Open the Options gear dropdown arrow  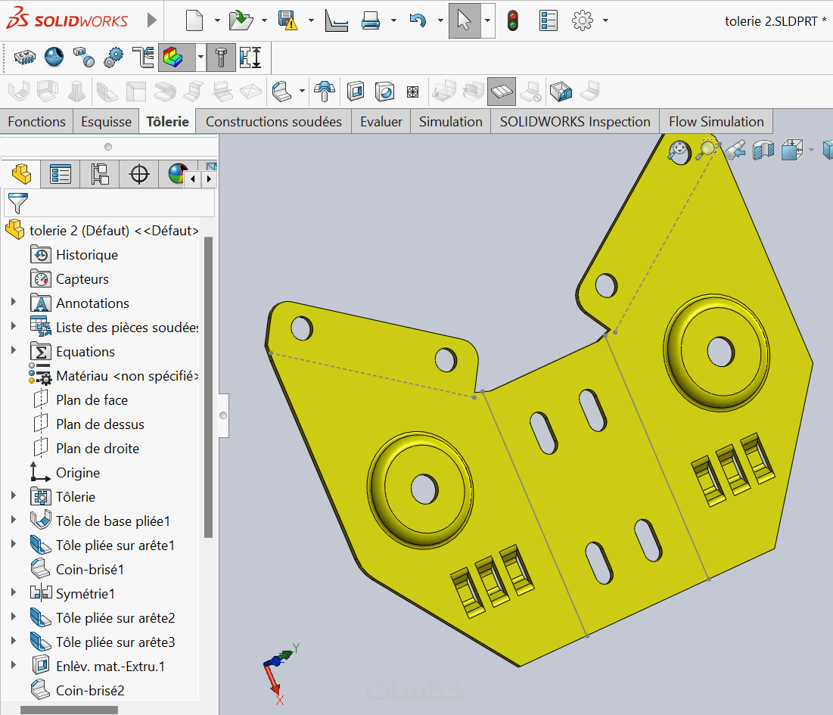[x=605, y=20]
